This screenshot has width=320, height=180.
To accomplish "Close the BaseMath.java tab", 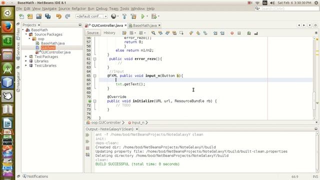I will [159, 25].
